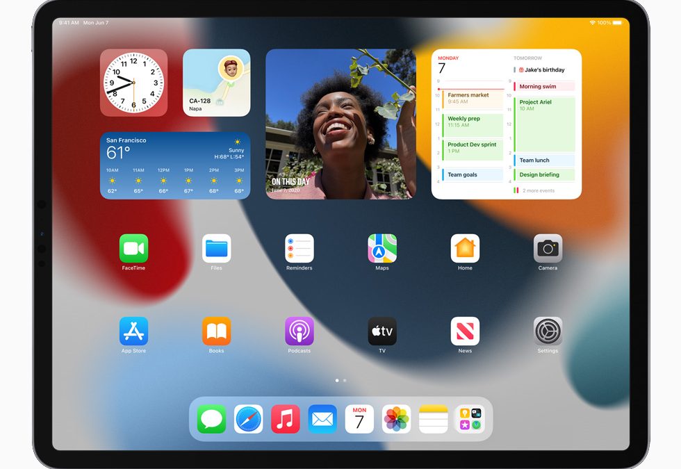Open the Clock widget
681x469 pixels.
(133, 83)
